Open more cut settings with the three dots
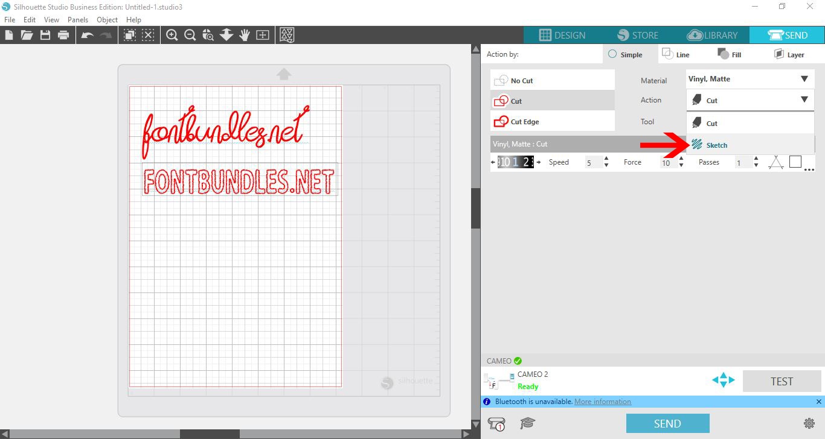The height and width of the screenshot is (439, 825). [x=809, y=170]
